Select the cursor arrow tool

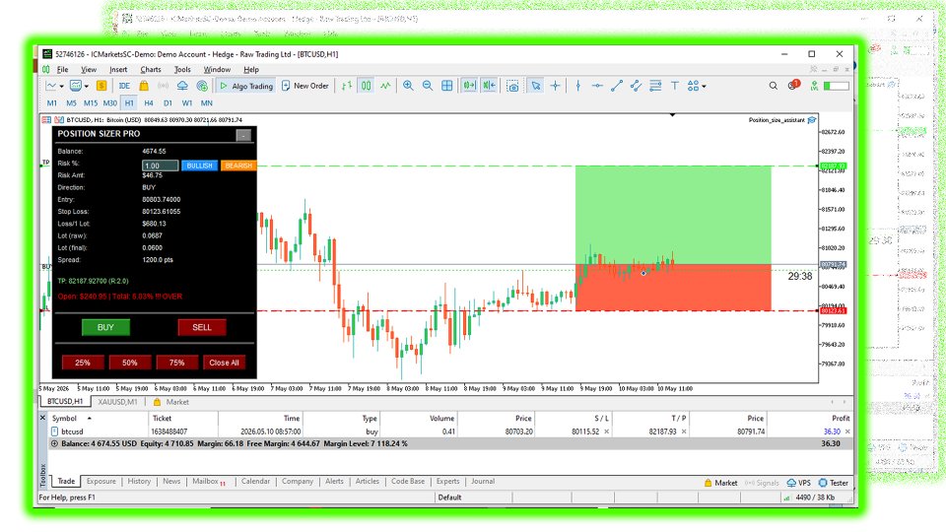point(536,86)
